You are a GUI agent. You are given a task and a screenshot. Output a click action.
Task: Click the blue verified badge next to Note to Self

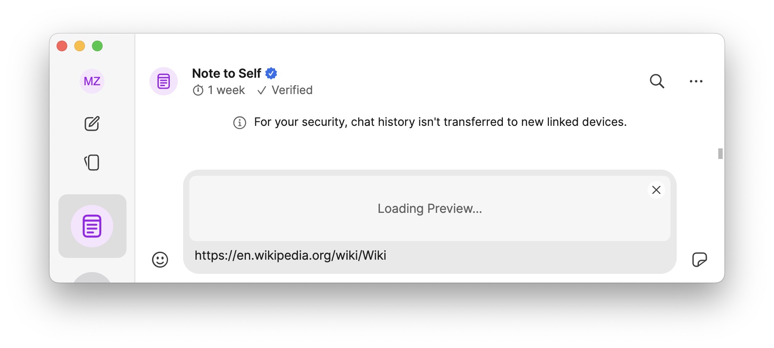pos(271,73)
